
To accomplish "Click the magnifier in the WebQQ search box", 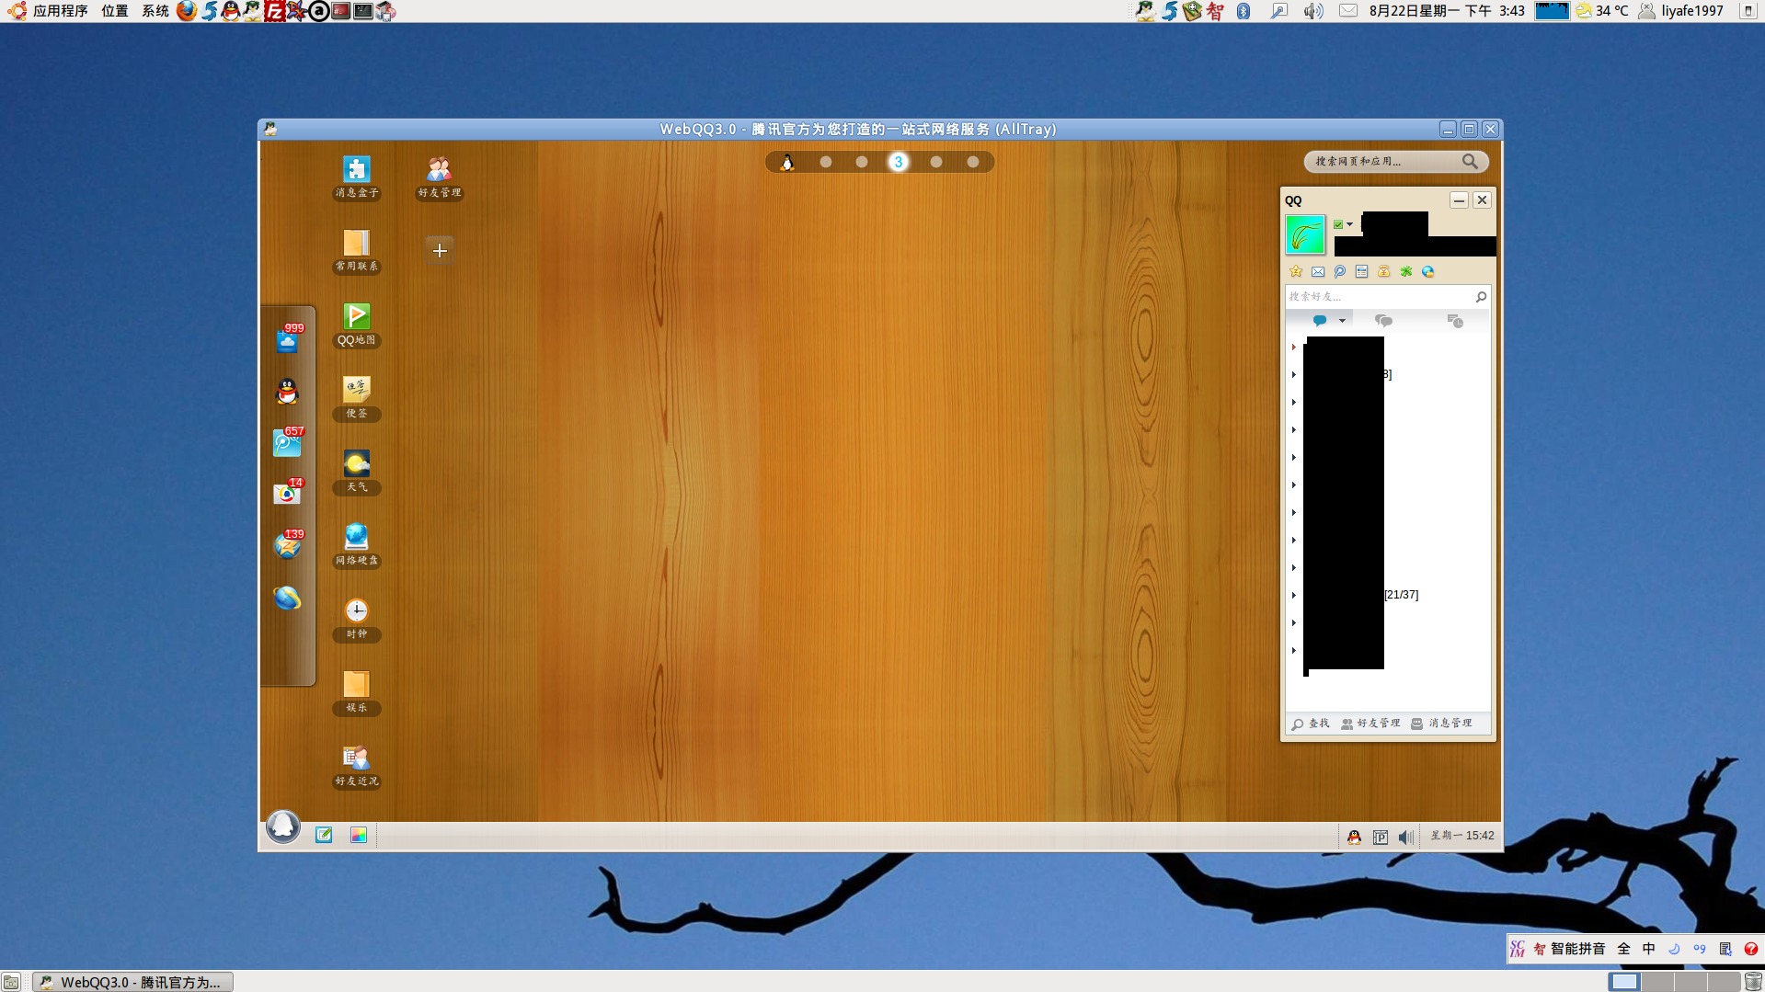I will point(1471,162).
